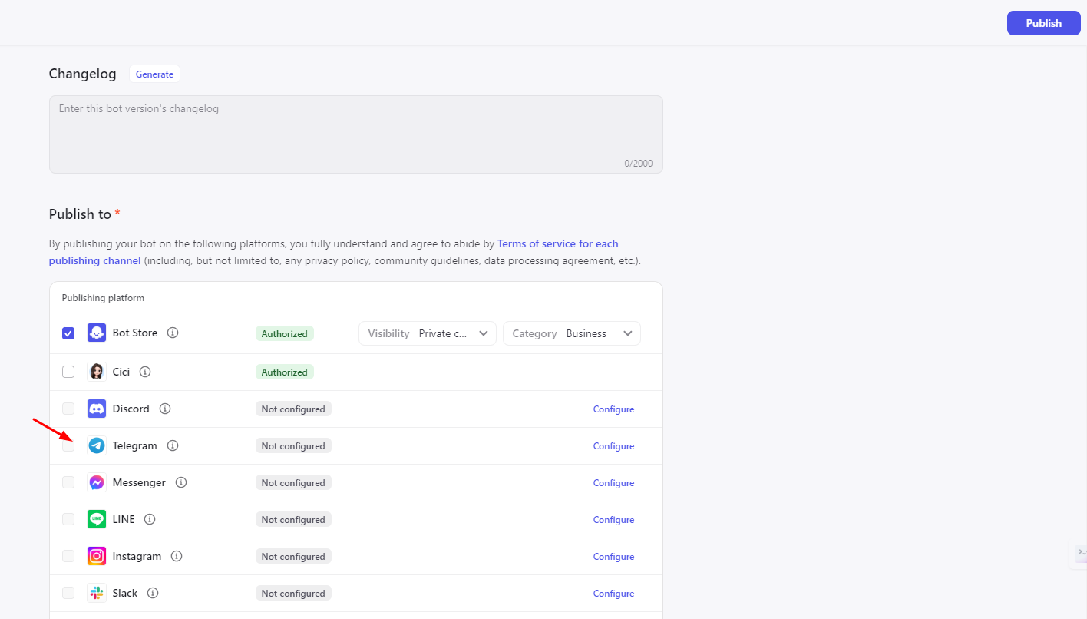Click the Telegram logo icon
The height and width of the screenshot is (619, 1087).
97,445
